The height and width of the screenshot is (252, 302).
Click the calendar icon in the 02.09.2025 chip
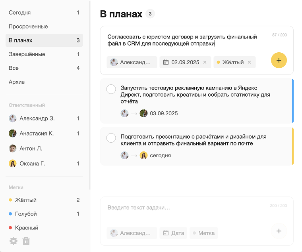tap(166, 62)
